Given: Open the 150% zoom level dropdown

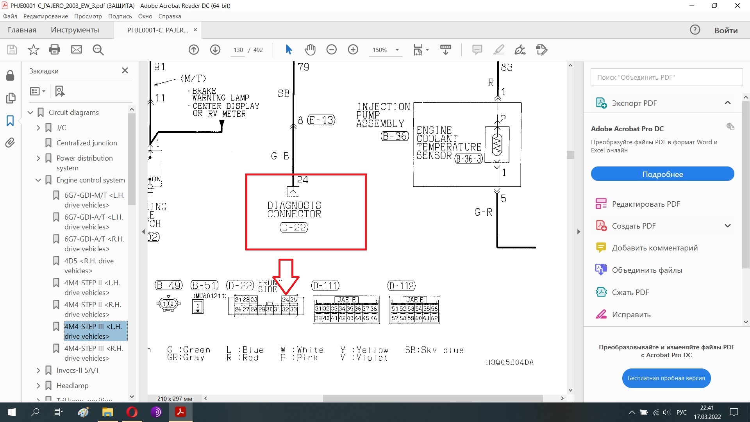Looking at the screenshot, I should pyautogui.click(x=397, y=50).
